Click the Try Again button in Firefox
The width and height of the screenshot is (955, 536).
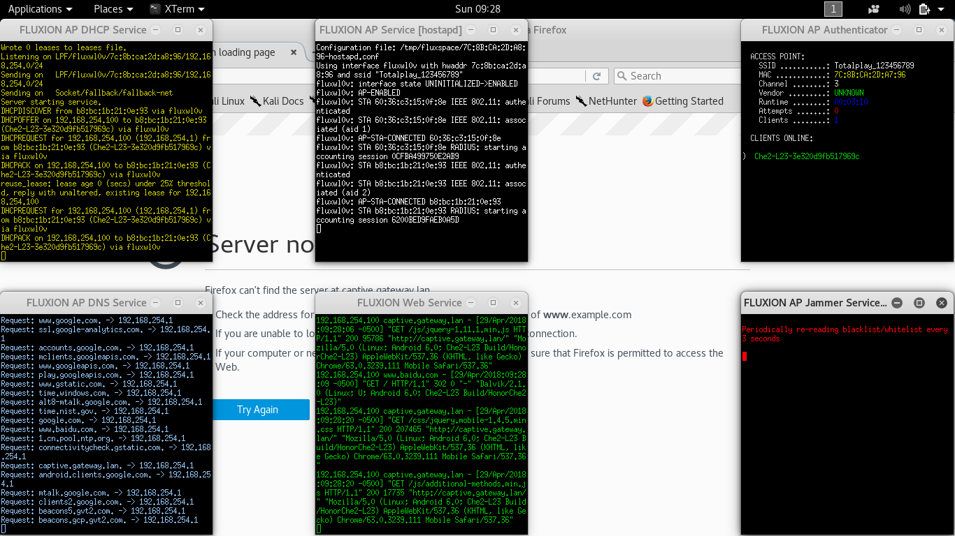pos(257,410)
